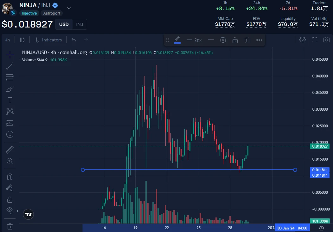The width and height of the screenshot is (333, 232).
Task: Change line color with pencil icon
Action: point(177,40)
